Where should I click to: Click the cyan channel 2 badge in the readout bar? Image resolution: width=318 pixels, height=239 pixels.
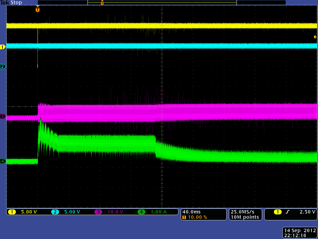[55, 212]
